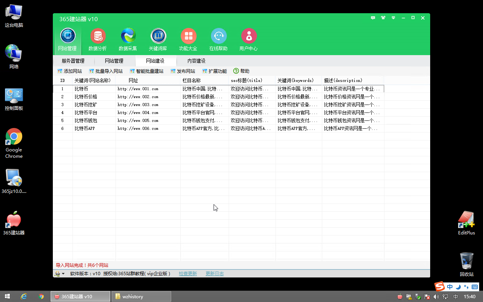Switch to the 服务器管理 tab

coord(73,61)
